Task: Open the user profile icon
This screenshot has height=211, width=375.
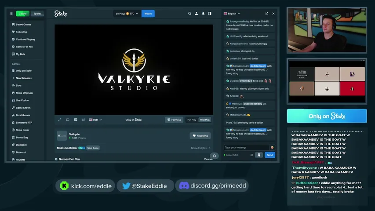Action: tap(197, 14)
